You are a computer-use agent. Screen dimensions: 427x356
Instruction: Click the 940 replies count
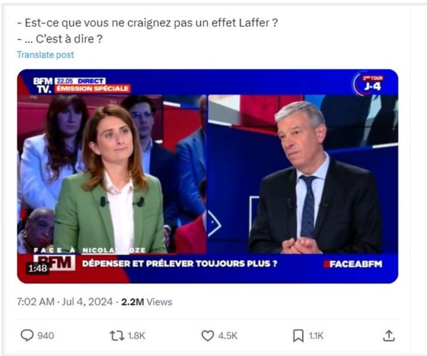point(45,336)
